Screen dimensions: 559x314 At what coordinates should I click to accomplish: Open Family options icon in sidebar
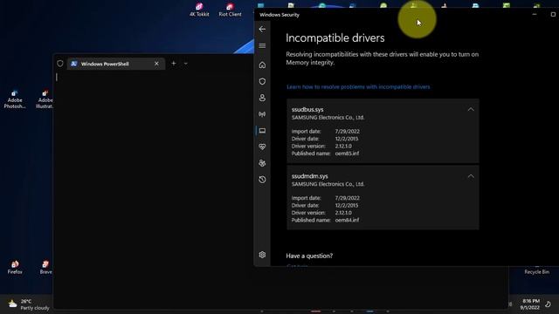tap(262, 163)
